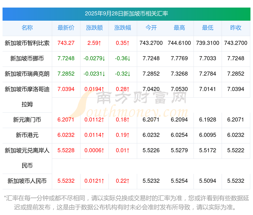This screenshot has width=253, height=215.
Task: Click change amount 0.0114↑
Action: [94, 135]
